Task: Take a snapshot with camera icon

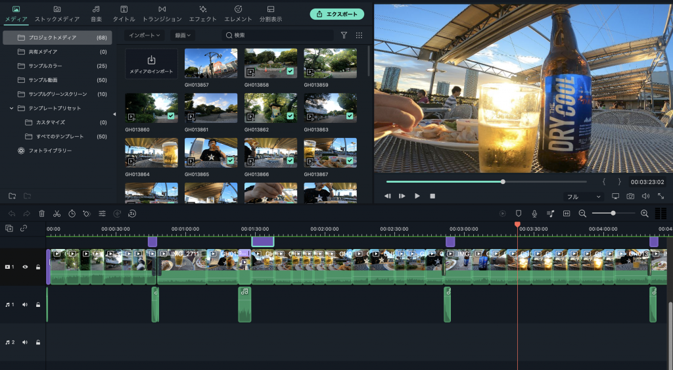Action: (x=630, y=196)
